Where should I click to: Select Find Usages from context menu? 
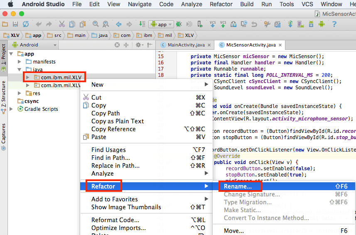pyautogui.click(x=147, y=150)
